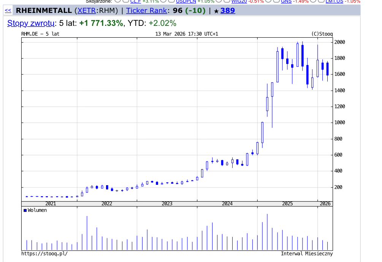Click the LMT.US related ticker link
This screenshot has height=262, width=382.
(x=334, y=2)
